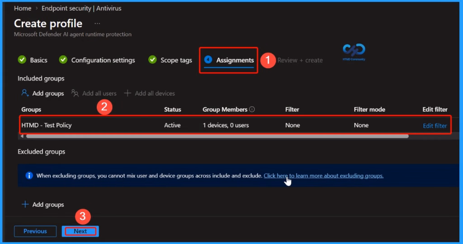Image resolution: width=463 pixels, height=244 pixels.
Task: Click the person-plus icon in Included groups
Action: point(25,93)
